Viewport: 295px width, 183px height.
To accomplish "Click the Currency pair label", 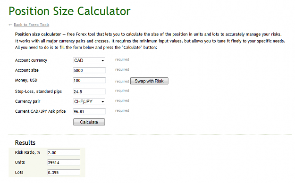I will [28, 101].
